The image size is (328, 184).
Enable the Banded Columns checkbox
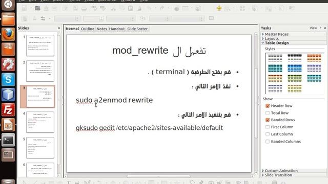click(x=268, y=142)
